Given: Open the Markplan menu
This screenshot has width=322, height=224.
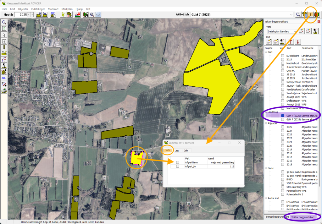Looking at the screenshot, I should coord(67,9).
